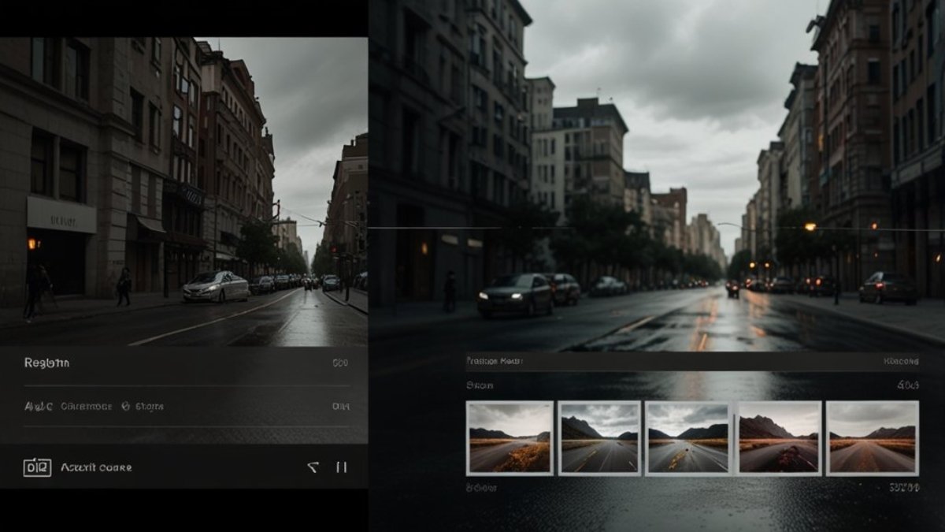Click the value at right of Regbtnn row
This screenshot has height=532, width=945.
click(340, 363)
